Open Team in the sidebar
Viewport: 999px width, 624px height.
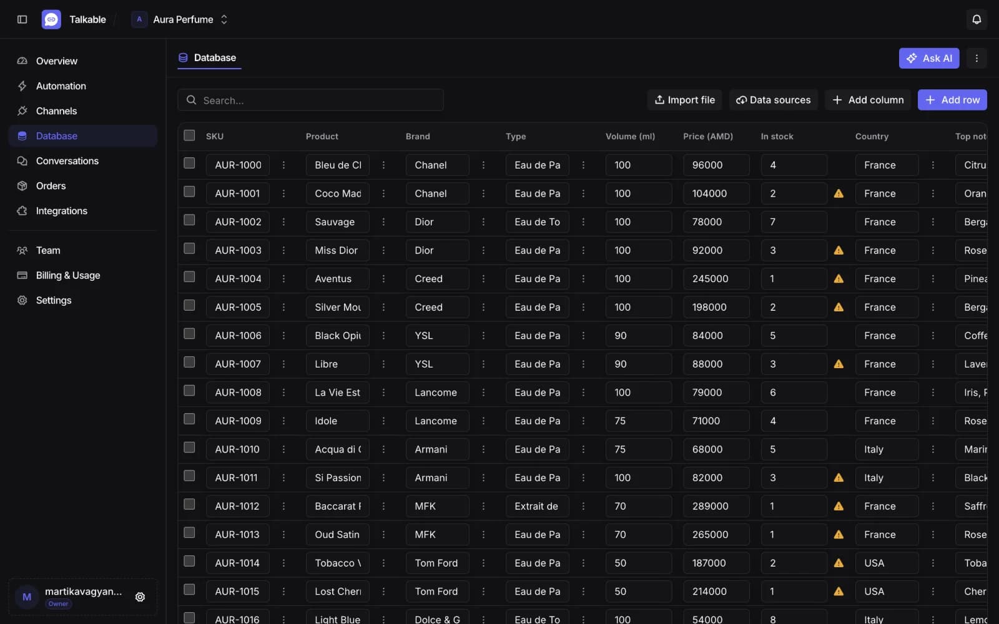(83, 250)
